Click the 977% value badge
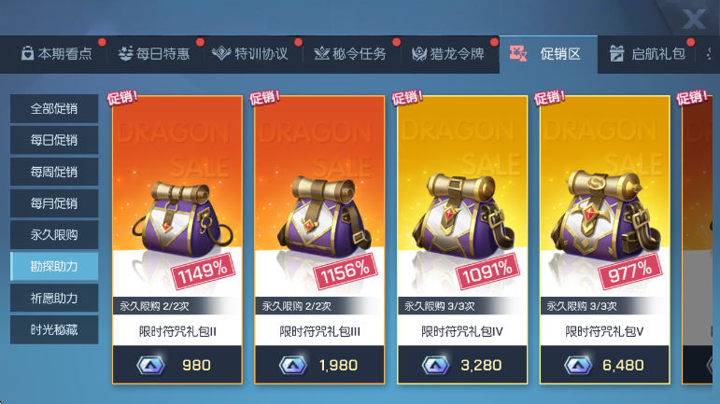This screenshot has width=720, height=404. click(630, 272)
